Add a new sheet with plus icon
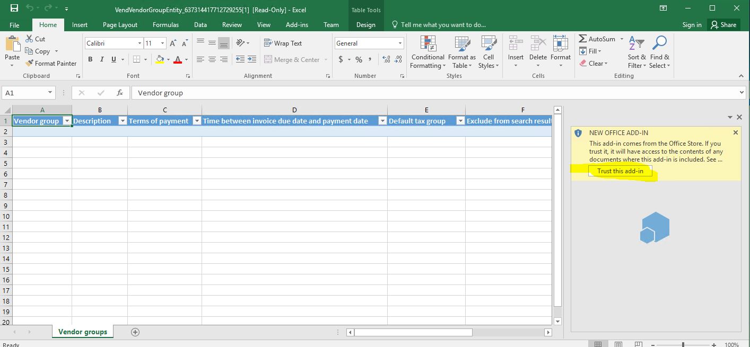Screen dimensions: 750x347 [135, 332]
